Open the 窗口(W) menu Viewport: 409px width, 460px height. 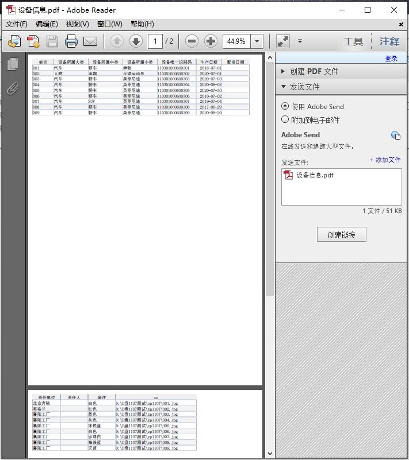pyautogui.click(x=110, y=24)
